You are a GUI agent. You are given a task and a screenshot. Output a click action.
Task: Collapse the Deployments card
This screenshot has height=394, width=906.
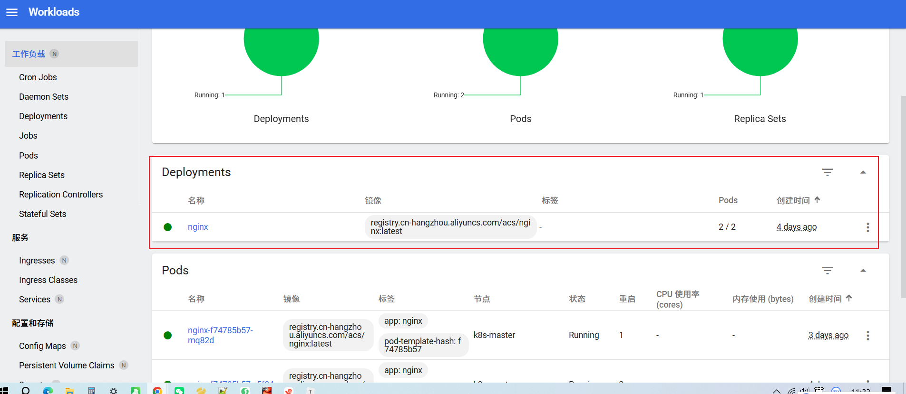[863, 172]
